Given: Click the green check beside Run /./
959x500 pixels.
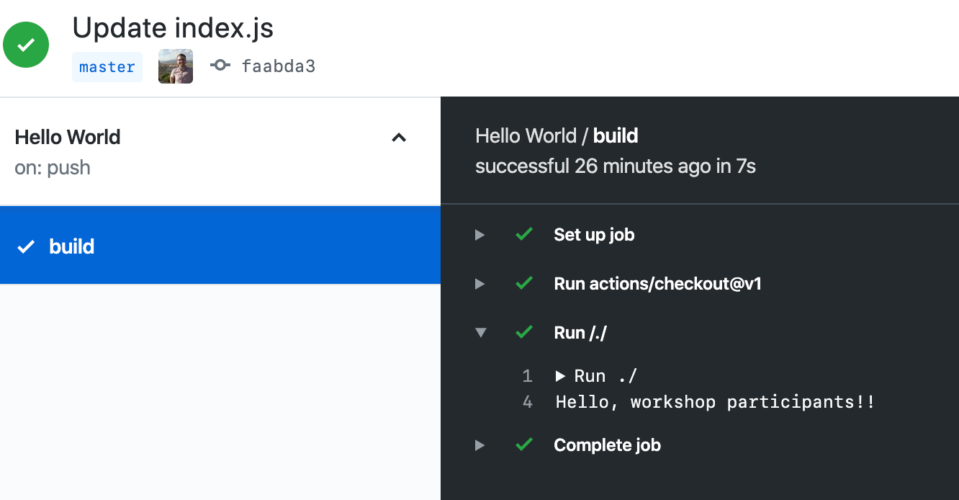Looking at the screenshot, I should click(x=524, y=332).
